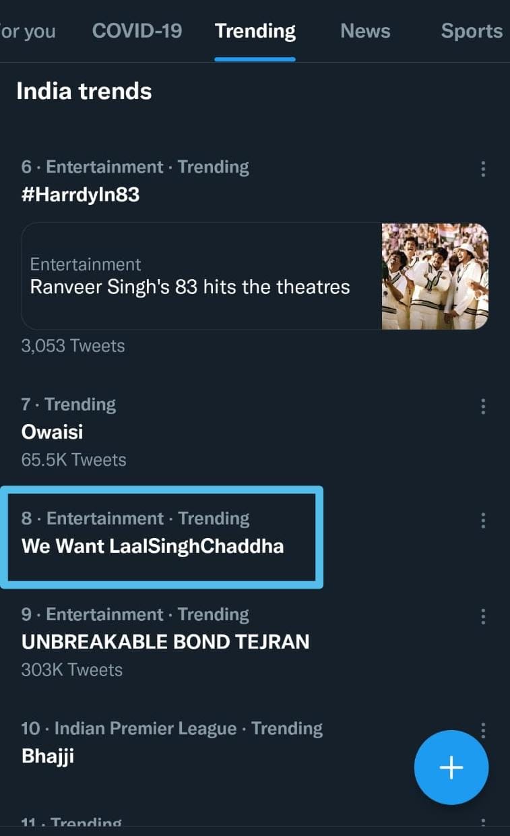Select the Trending tab
Viewport: 510px width, 836px height.
point(255,31)
